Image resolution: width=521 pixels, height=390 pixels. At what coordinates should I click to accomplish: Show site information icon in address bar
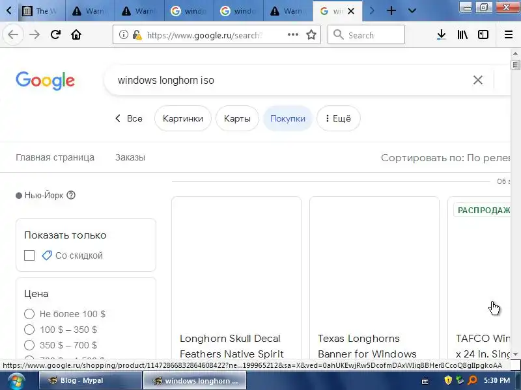[x=124, y=34]
